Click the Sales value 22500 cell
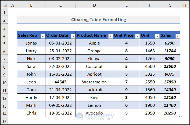The width and height of the screenshot is (190, 125). coord(170,67)
